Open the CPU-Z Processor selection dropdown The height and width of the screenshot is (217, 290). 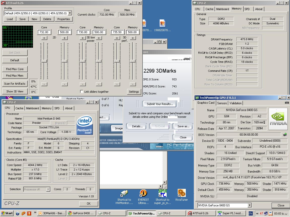[x=48, y=189]
